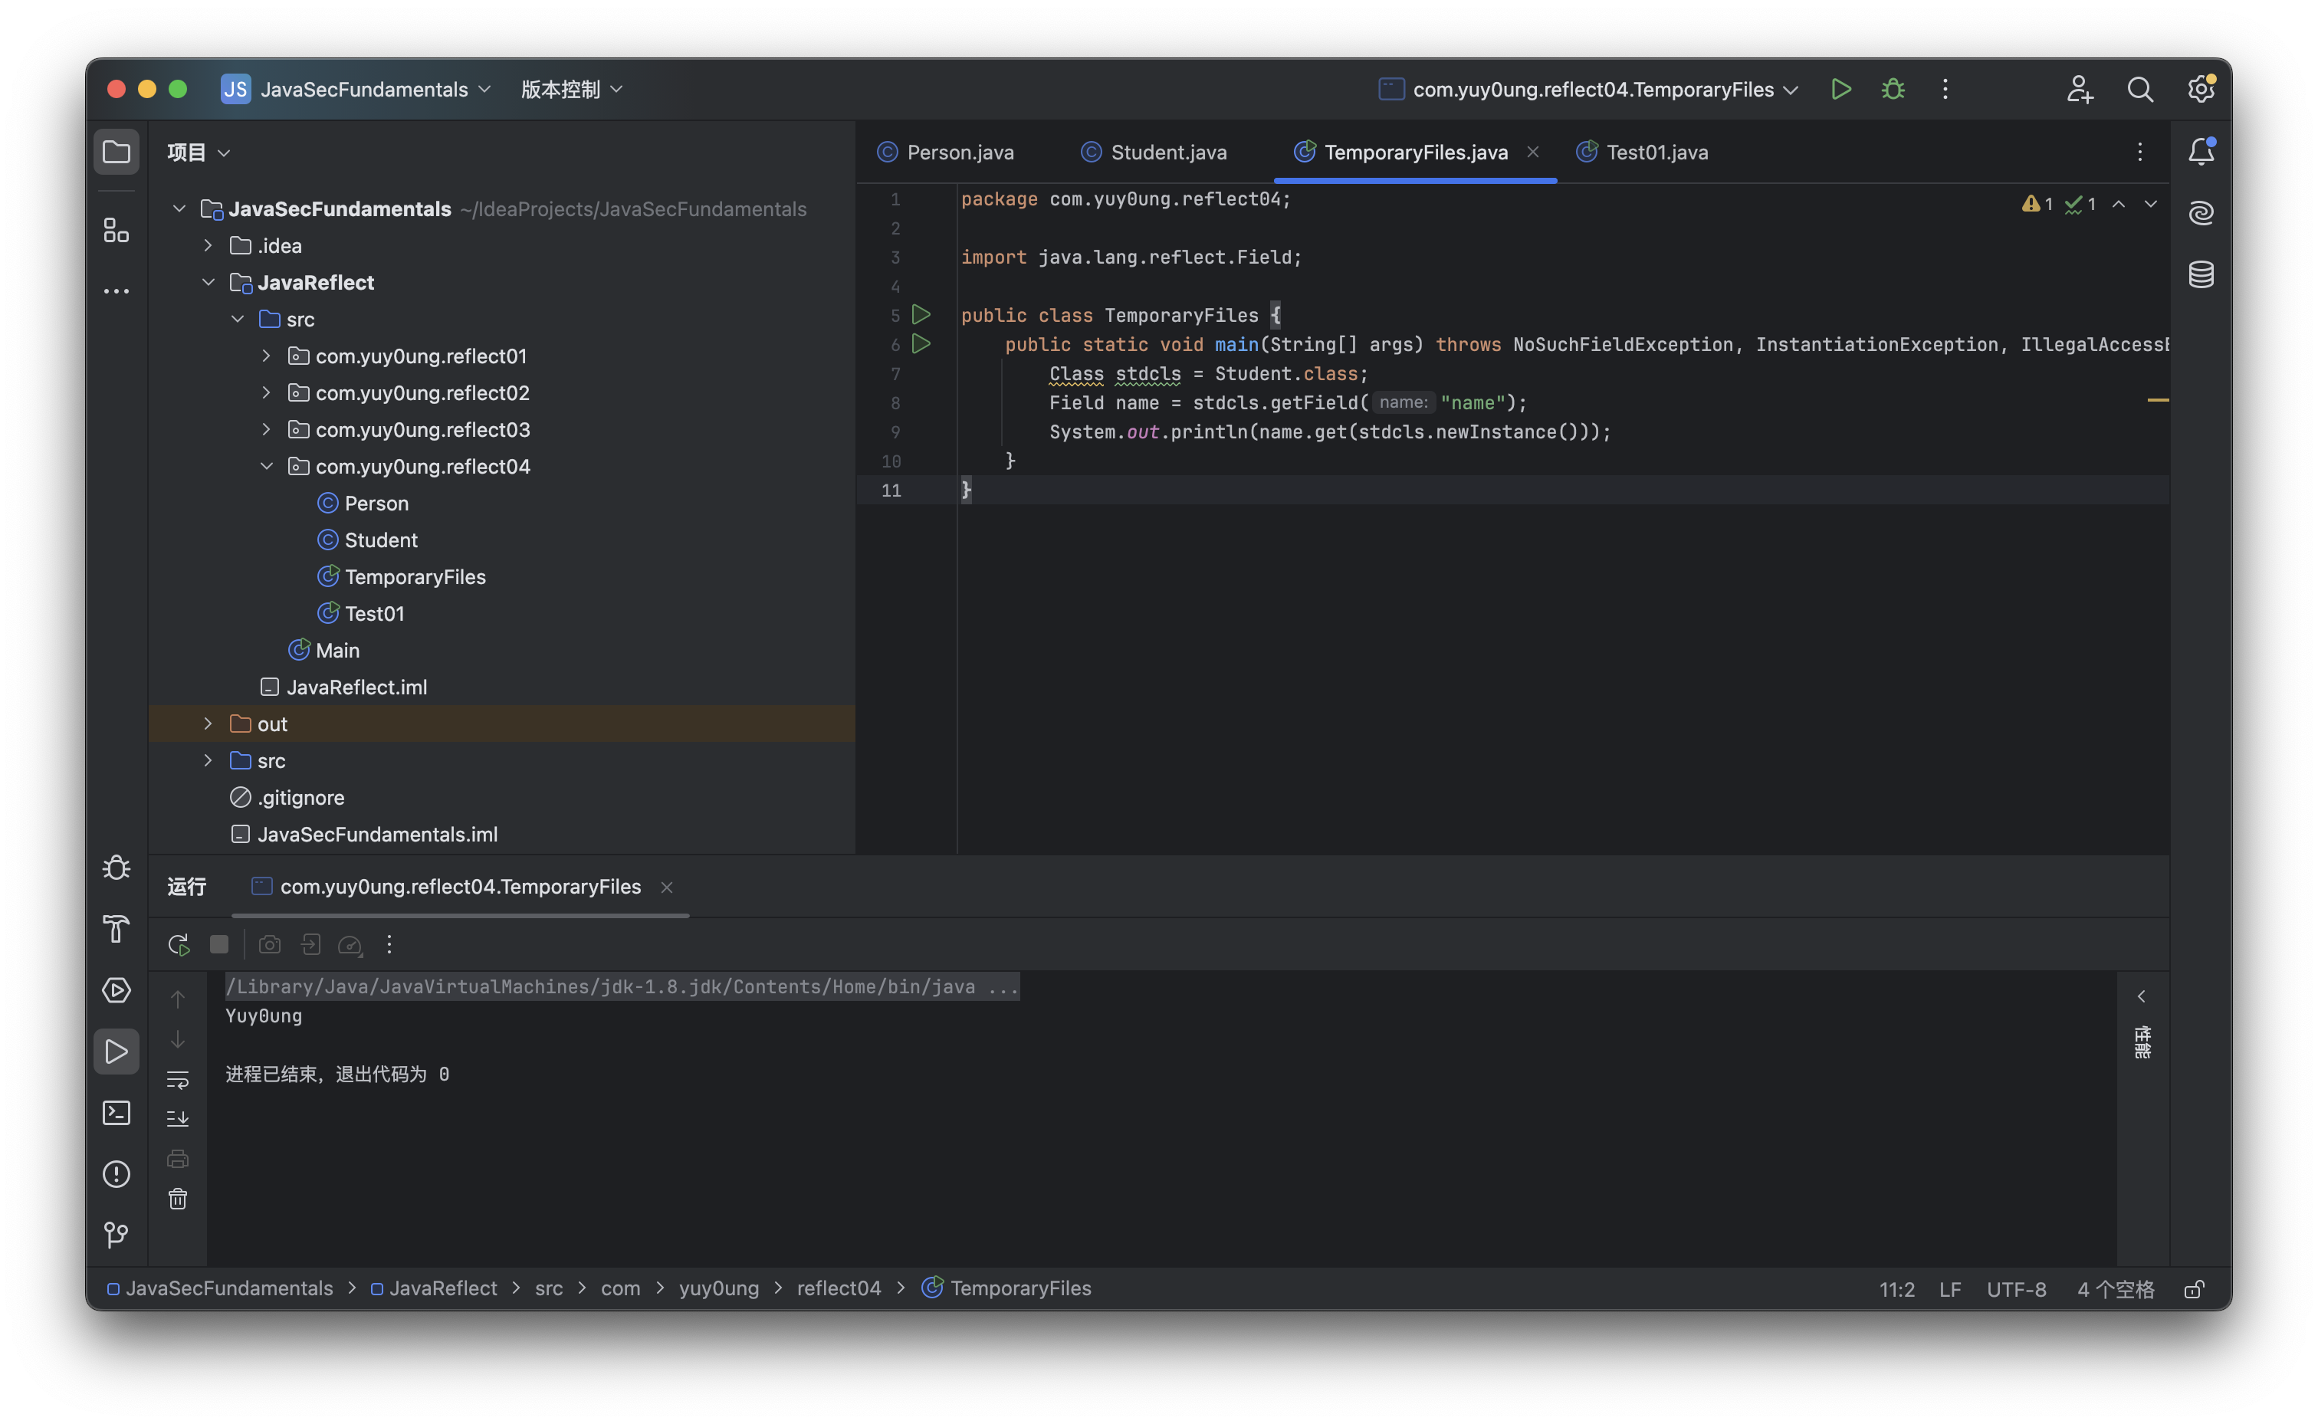The height and width of the screenshot is (1424, 2318).
Task: Open the Terminal tool window
Action: point(116,1113)
